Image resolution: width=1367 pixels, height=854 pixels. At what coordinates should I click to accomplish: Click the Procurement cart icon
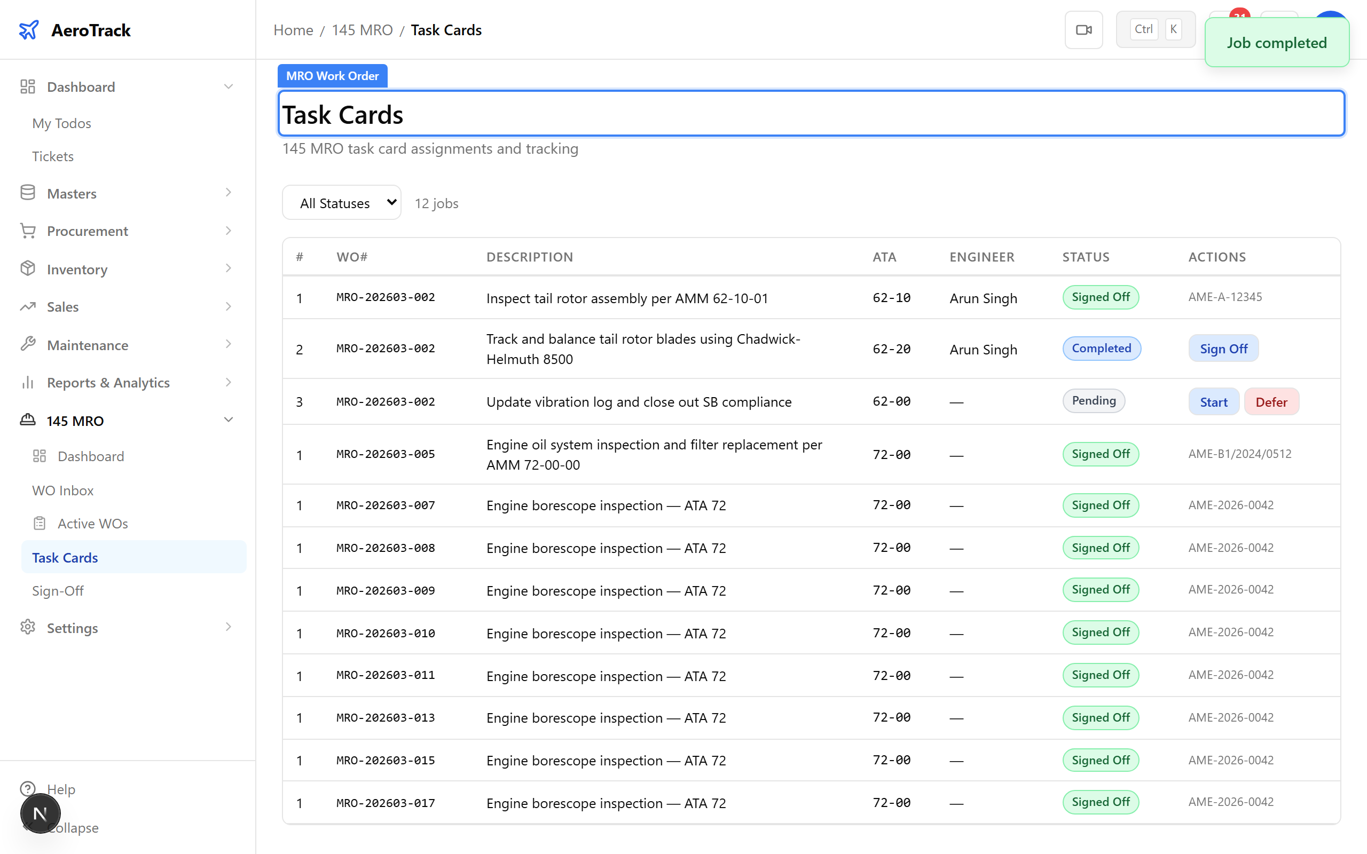click(28, 231)
